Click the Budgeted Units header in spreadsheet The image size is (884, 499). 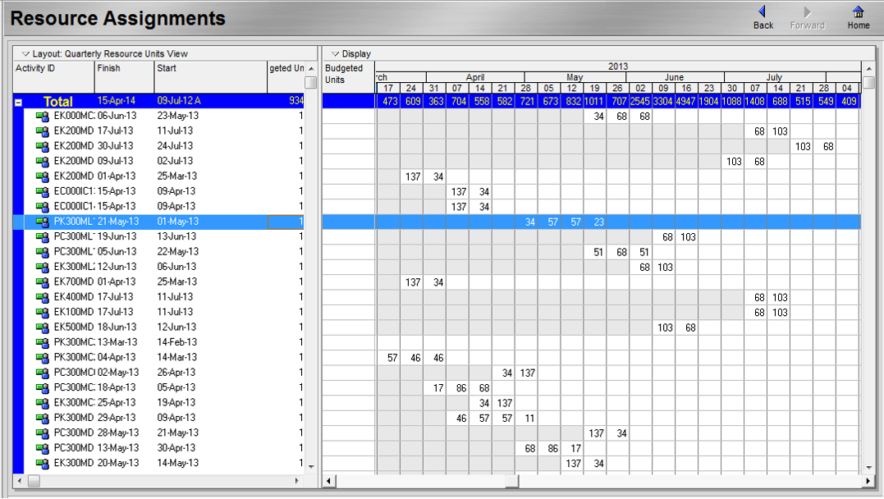(348, 74)
